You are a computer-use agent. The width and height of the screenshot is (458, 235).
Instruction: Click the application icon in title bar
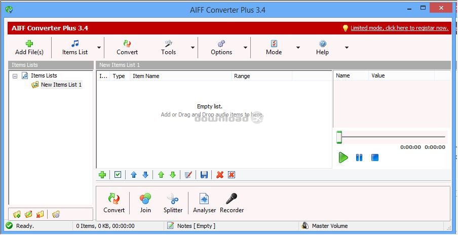click(9, 10)
